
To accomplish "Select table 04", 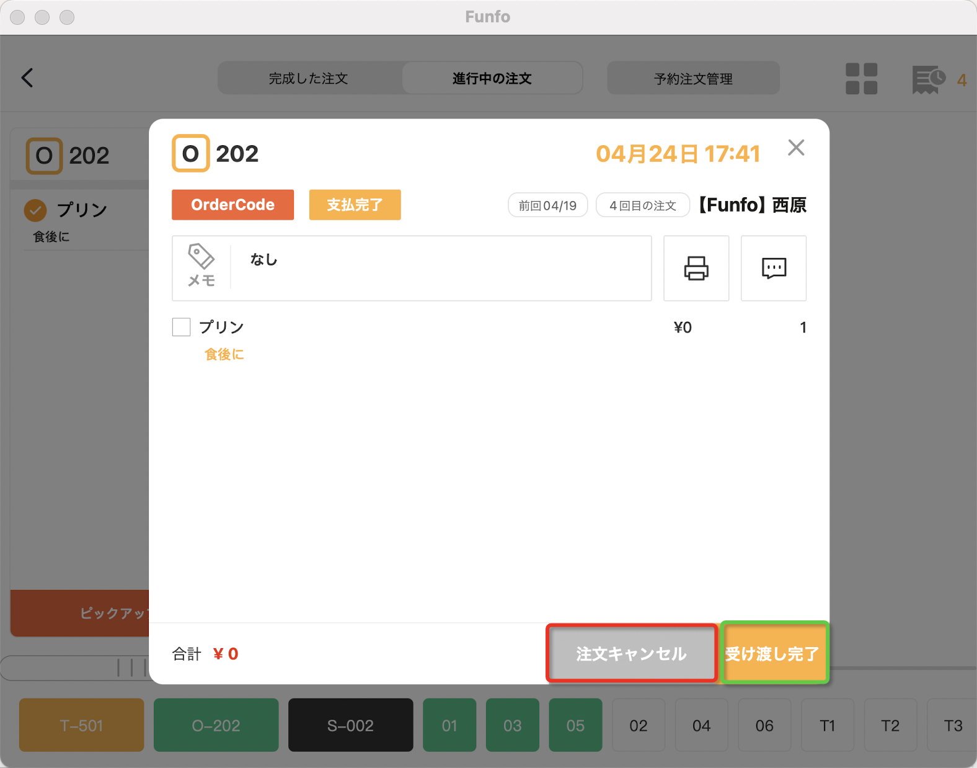I will 701,725.
